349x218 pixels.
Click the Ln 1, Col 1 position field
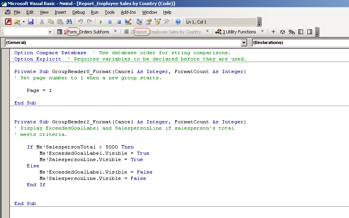coord(221,22)
